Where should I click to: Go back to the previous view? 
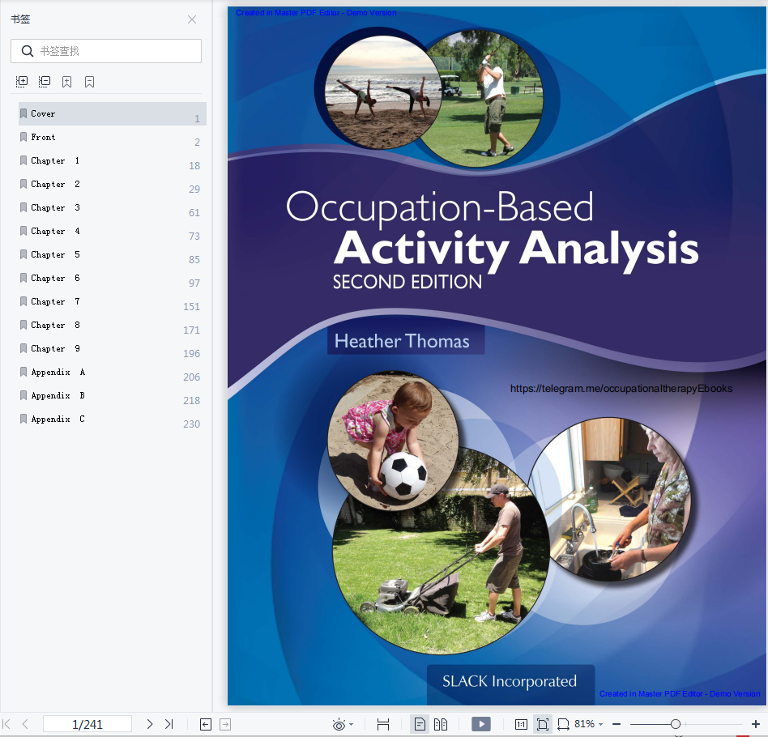click(x=206, y=724)
